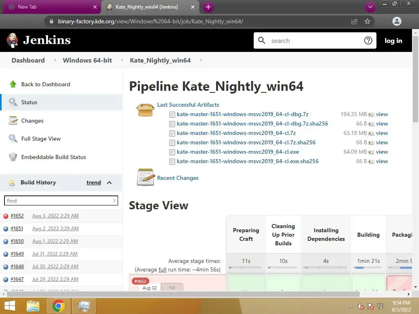Click the horizontal page scrollbar

coord(183,294)
